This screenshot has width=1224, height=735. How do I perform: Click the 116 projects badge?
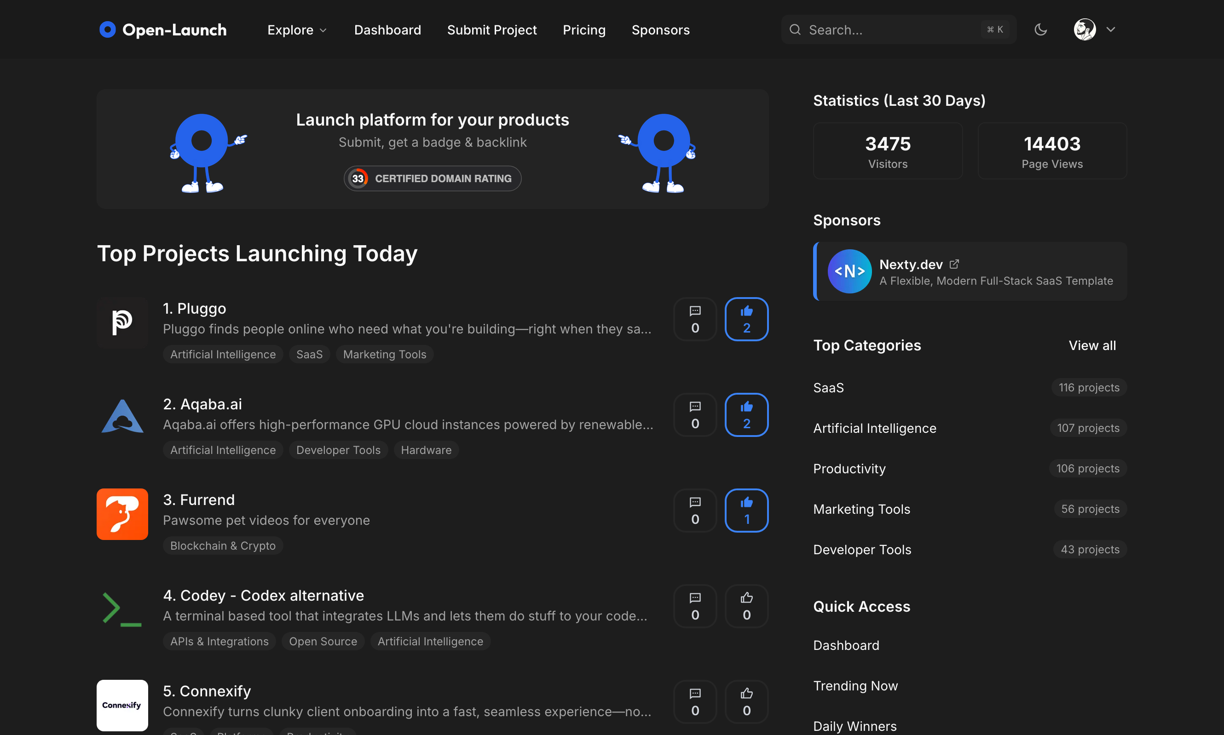pos(1089,387)
